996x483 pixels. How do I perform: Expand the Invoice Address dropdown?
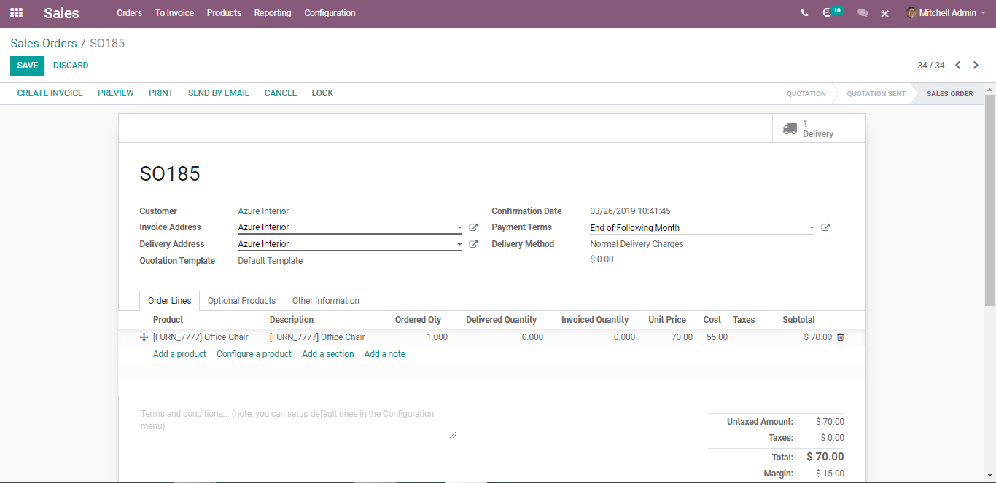(459, 227)
